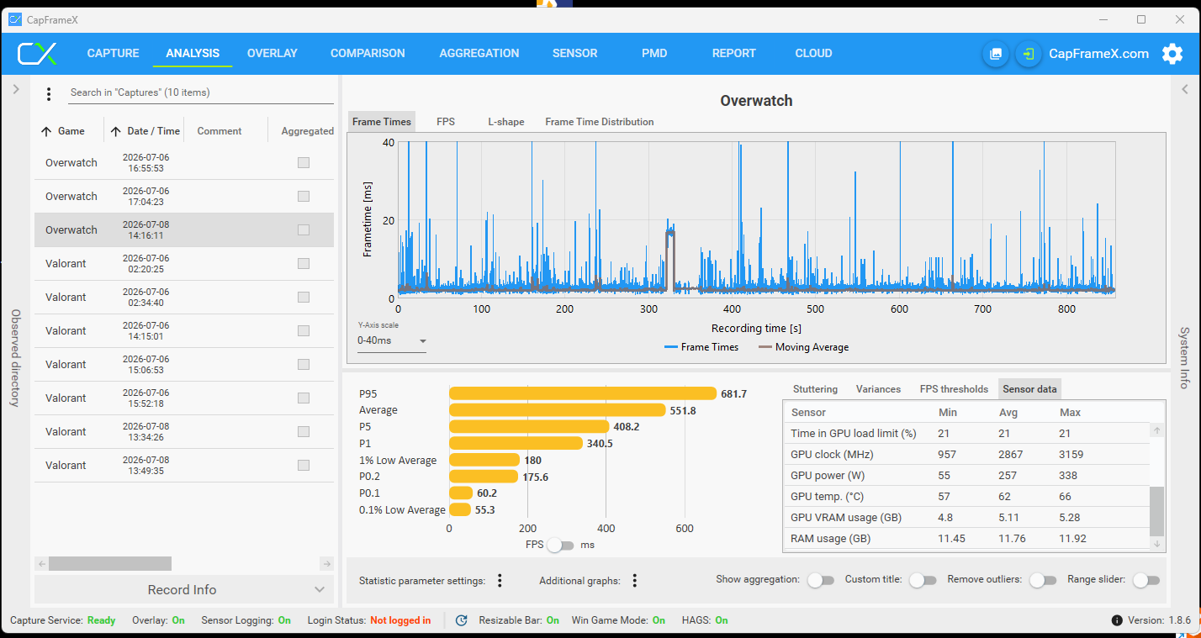The image size is (1201, 638).
Task: Select the GPU power (W) sensor row
Action: pyautogui.click(x=966, y=476)
